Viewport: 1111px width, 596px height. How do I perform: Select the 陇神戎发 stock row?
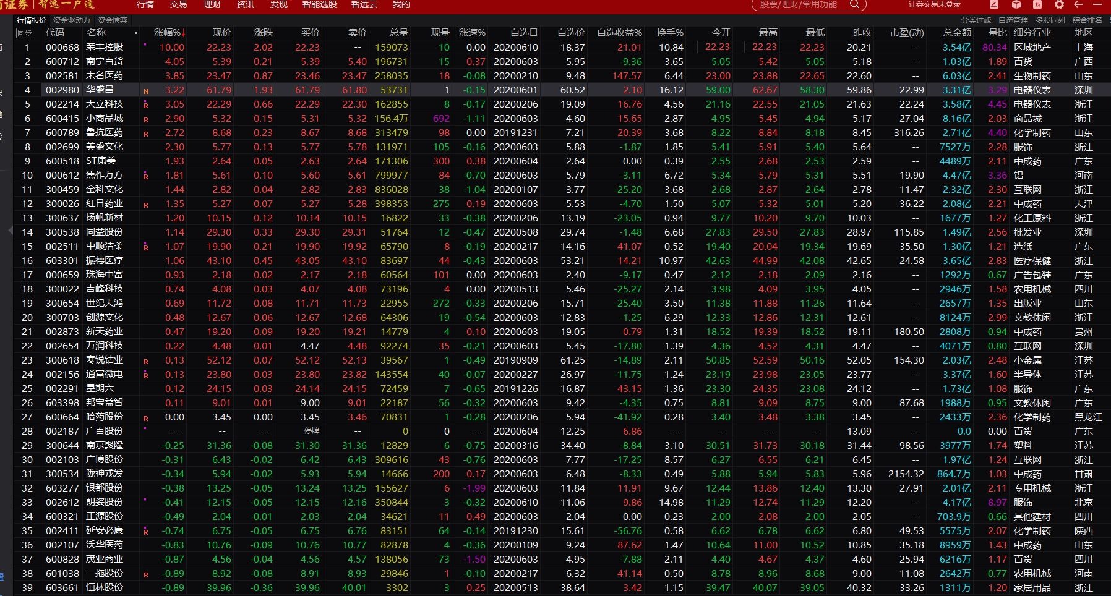pos(562,474)
